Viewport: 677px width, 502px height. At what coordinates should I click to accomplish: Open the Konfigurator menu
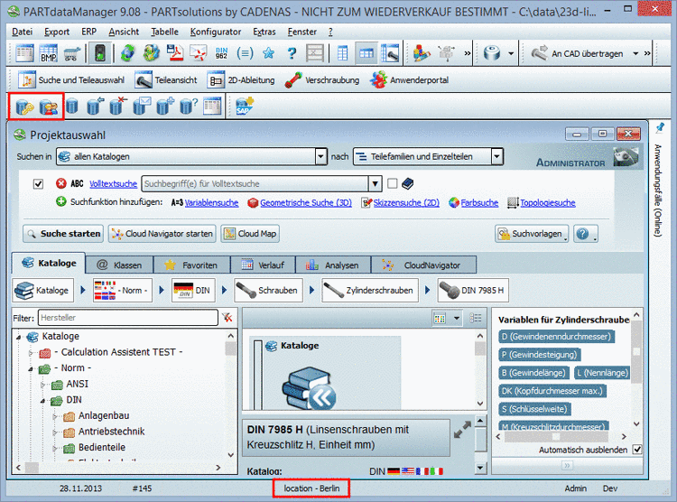point(216,32)
